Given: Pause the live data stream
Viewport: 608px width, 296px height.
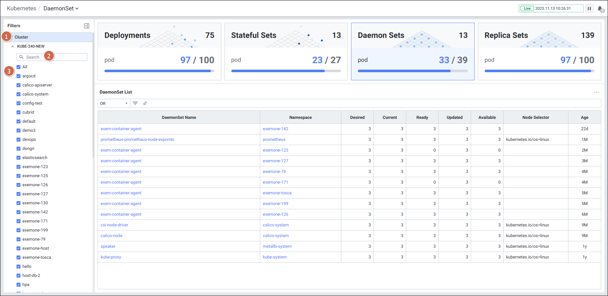Looking at the screenshot, I should pos(589,8).
